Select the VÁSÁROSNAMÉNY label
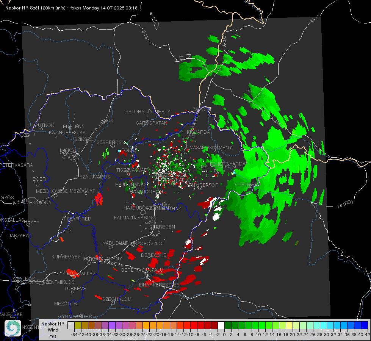 (211, 147)
